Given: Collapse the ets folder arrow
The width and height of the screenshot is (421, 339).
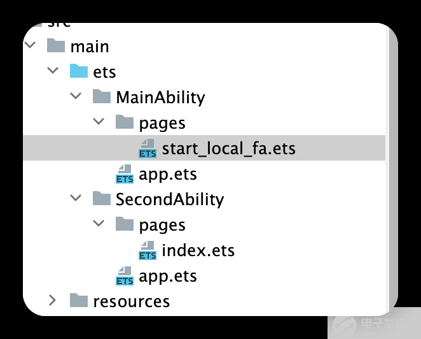Looking at the screenshot, I should (53, 71).
